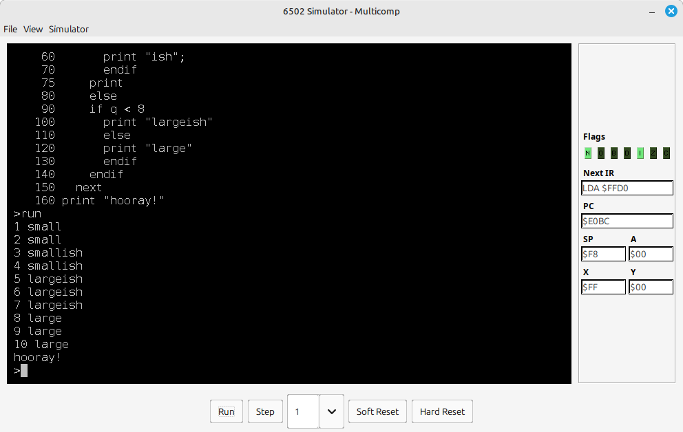Click the C (carry) flag indicator
This screenshot has width=683, height=432.
[x=666, y=153]
